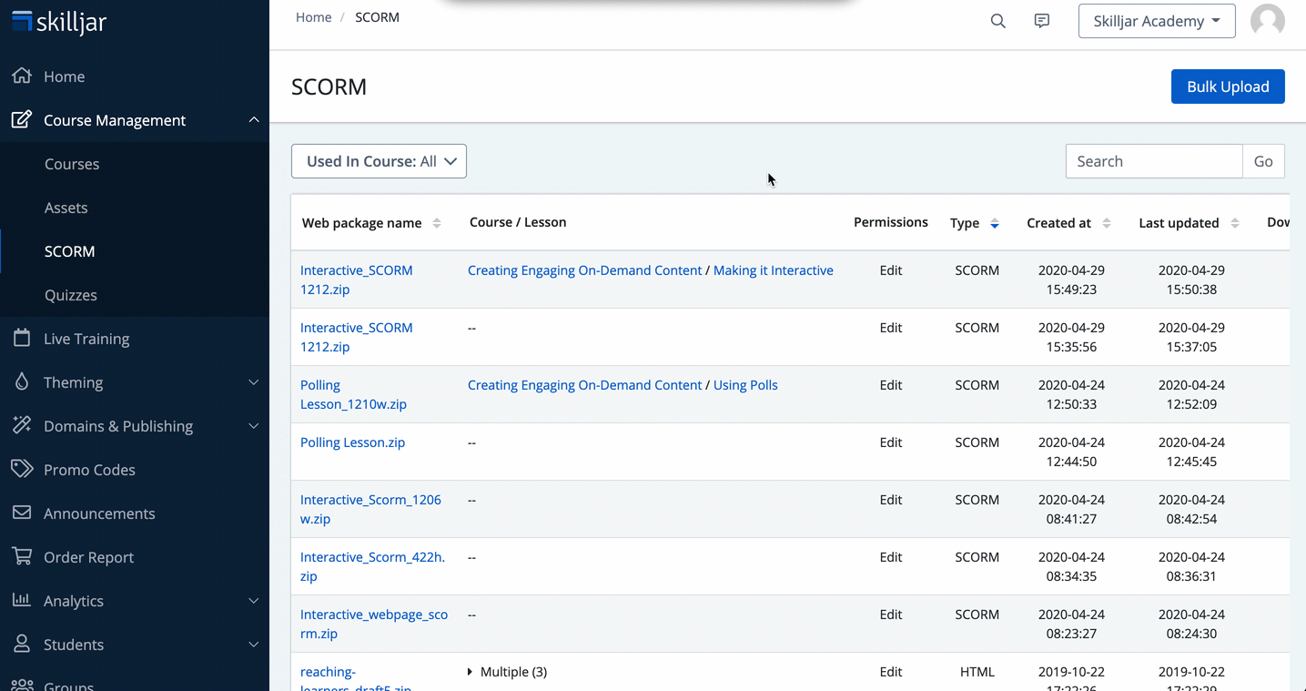This screenshot has height=691, width=1306.
Task: Expand the Multiple (3) courses triangle
Action: click(470, 672)
